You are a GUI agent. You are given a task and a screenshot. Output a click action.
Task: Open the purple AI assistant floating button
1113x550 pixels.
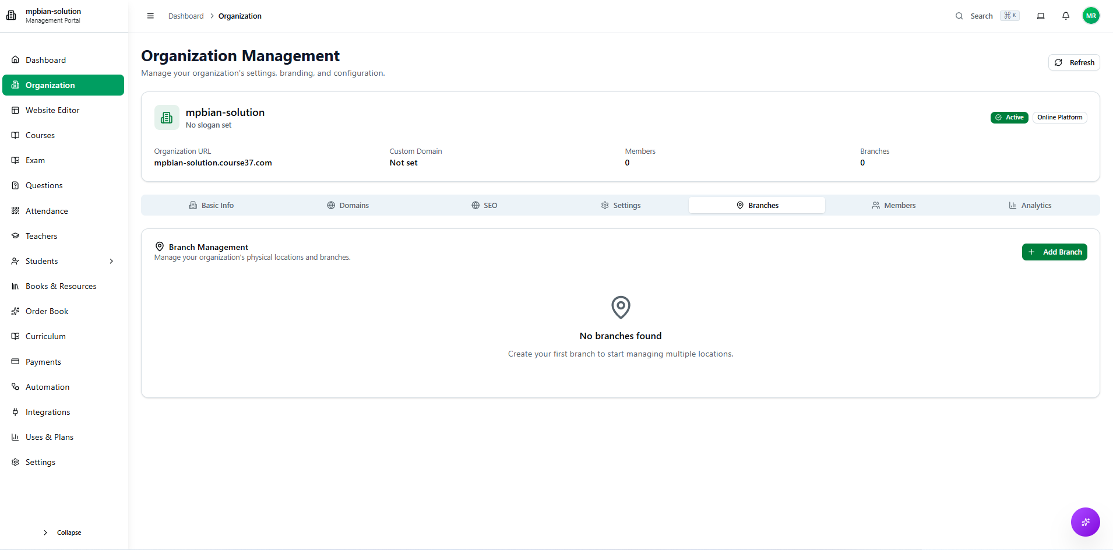click(1085, 522)
